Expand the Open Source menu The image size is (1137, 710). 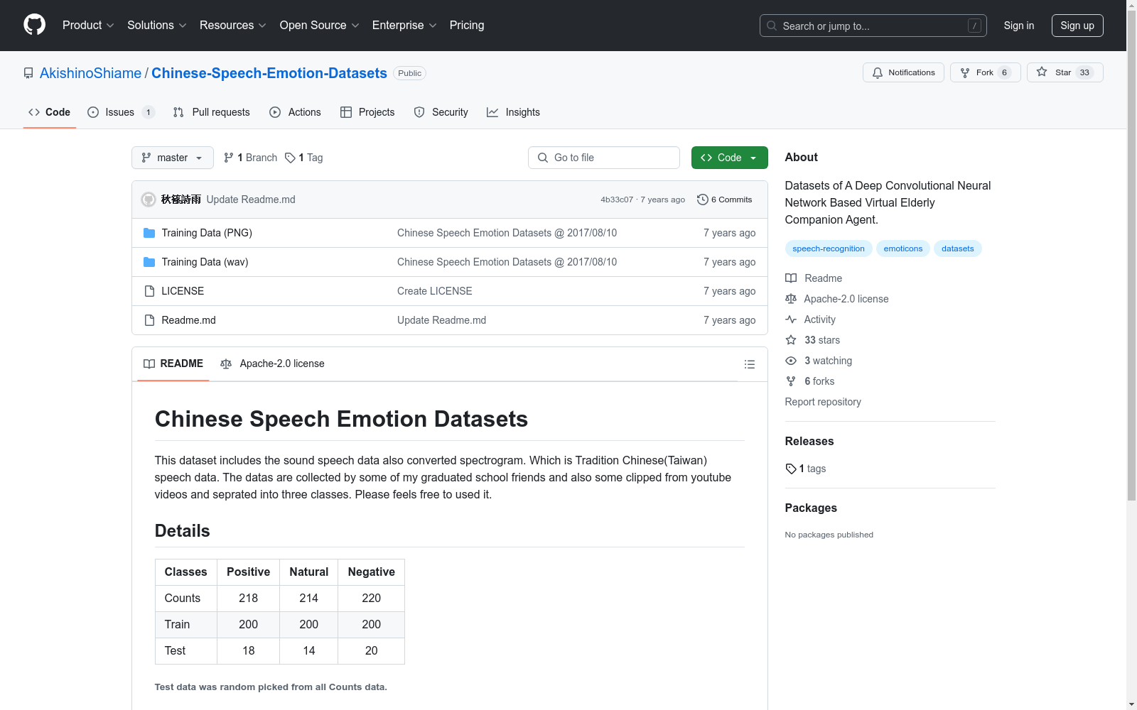(x=320, y=25)
